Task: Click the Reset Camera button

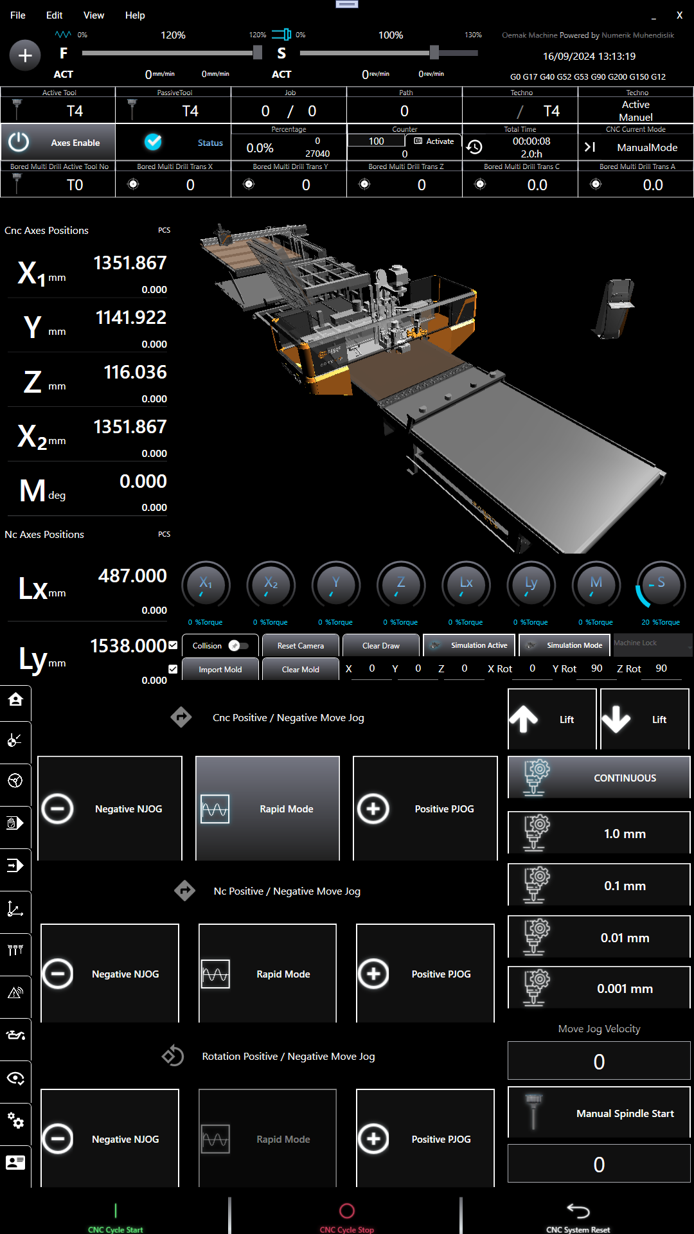Action: pyautogui.click(x=300, y=645)
